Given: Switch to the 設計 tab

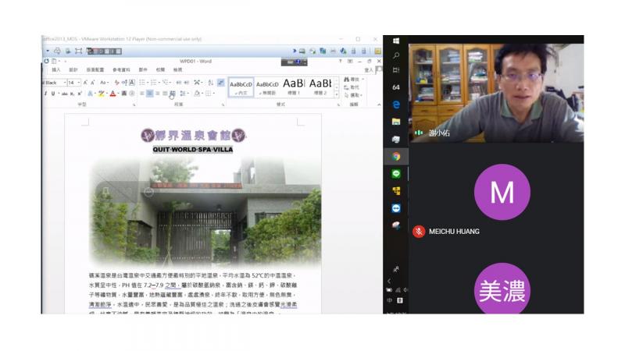Looking at the screenshot, I should pos(73,70).
